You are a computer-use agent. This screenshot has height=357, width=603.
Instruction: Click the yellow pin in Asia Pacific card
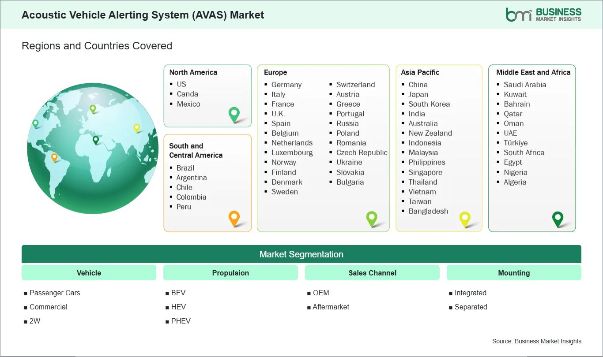tap(465, 219)
